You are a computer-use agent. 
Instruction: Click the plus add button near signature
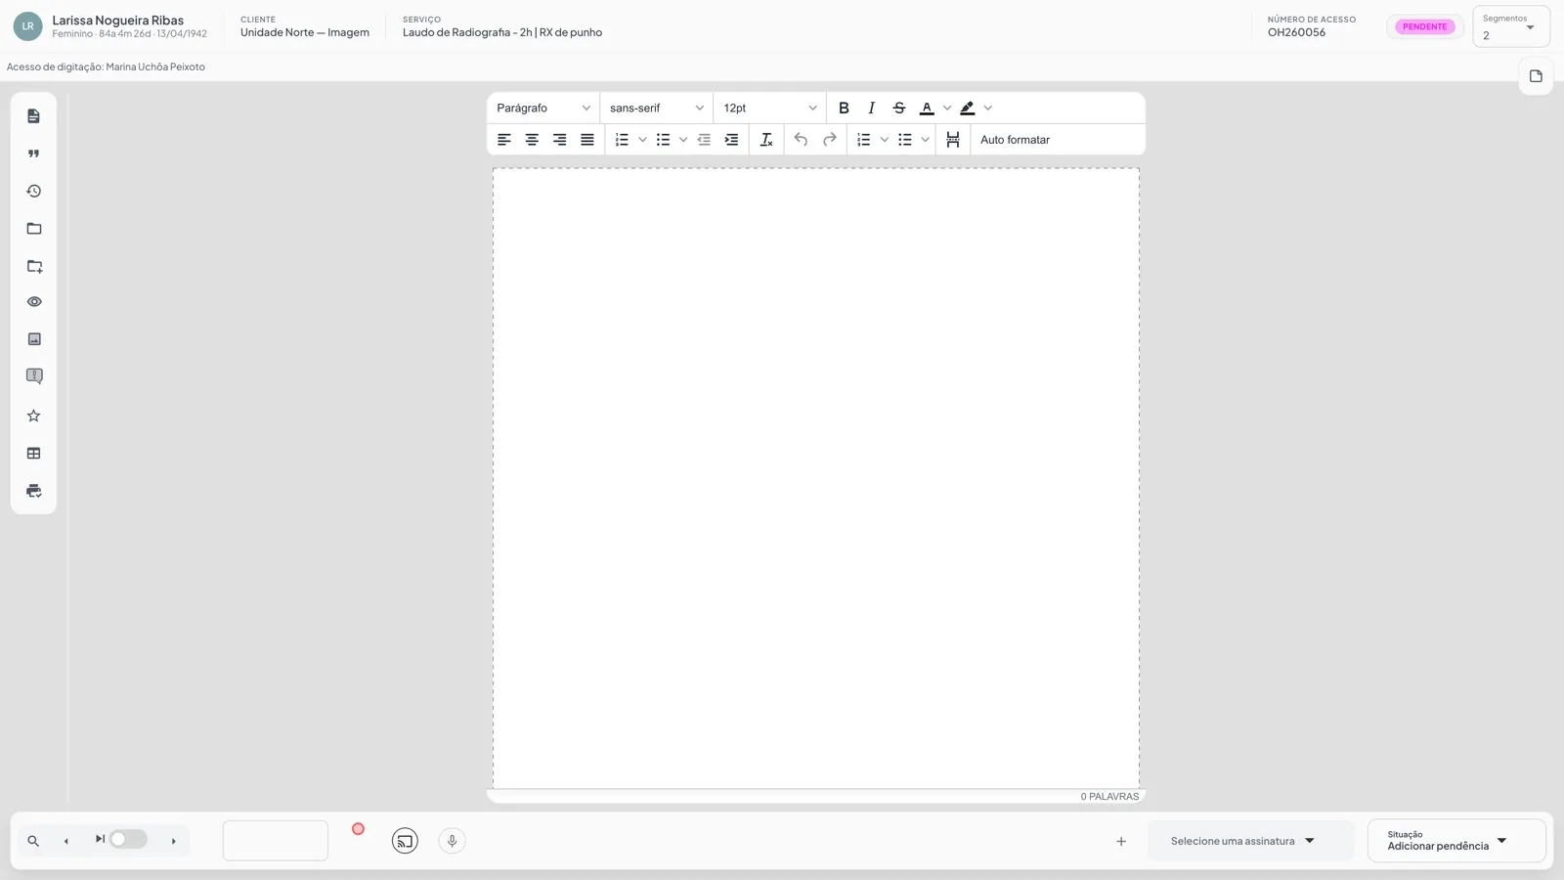point(1121,841)
